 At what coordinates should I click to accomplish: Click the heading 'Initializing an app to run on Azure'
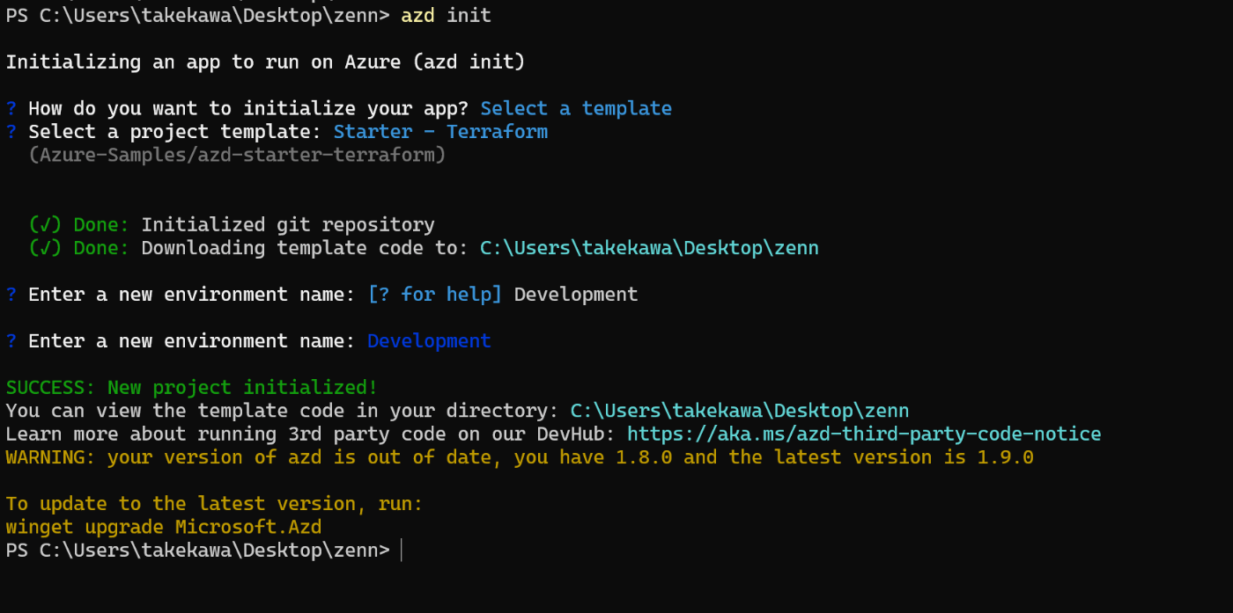point(265,62)
